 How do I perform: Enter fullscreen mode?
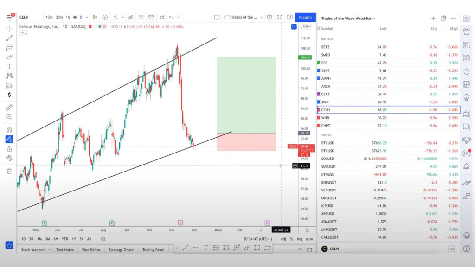(280, 17)
